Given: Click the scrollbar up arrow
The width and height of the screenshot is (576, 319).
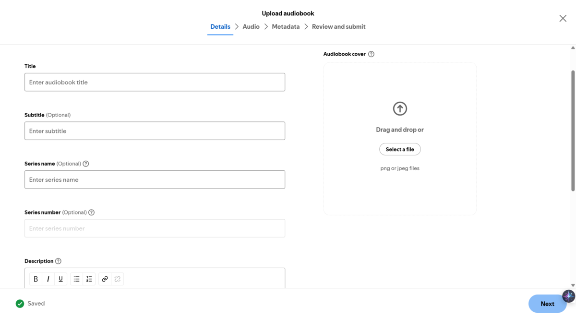Looking at the screenshot, I should coord(573,48).
